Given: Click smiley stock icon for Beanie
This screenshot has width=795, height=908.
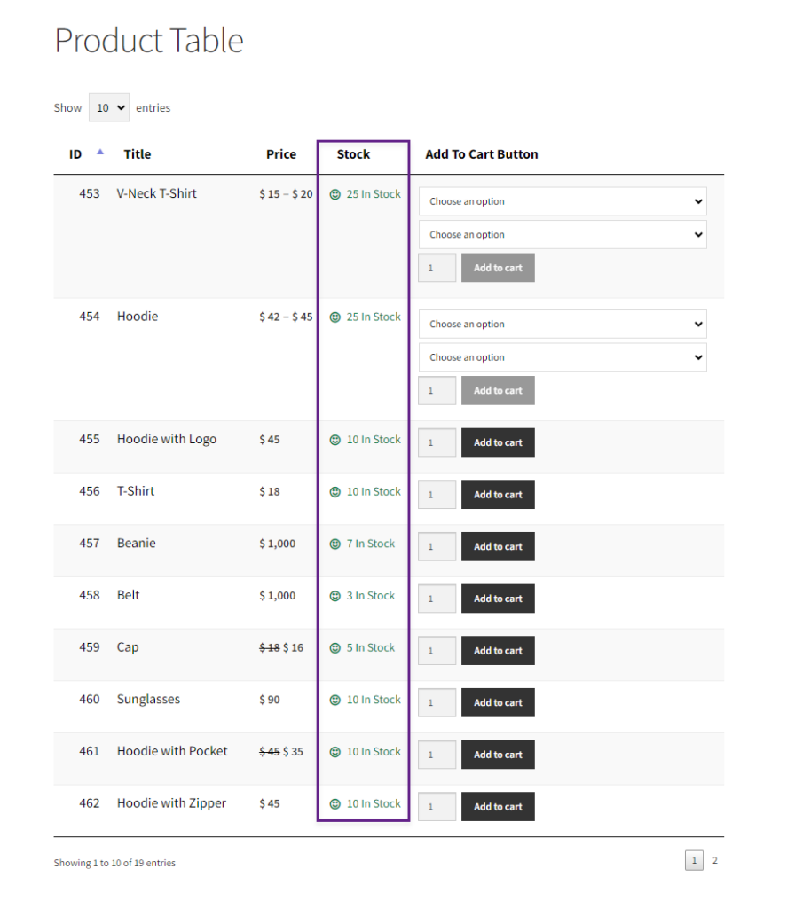Looking at the screenshot, I should (x=335, y=544).
